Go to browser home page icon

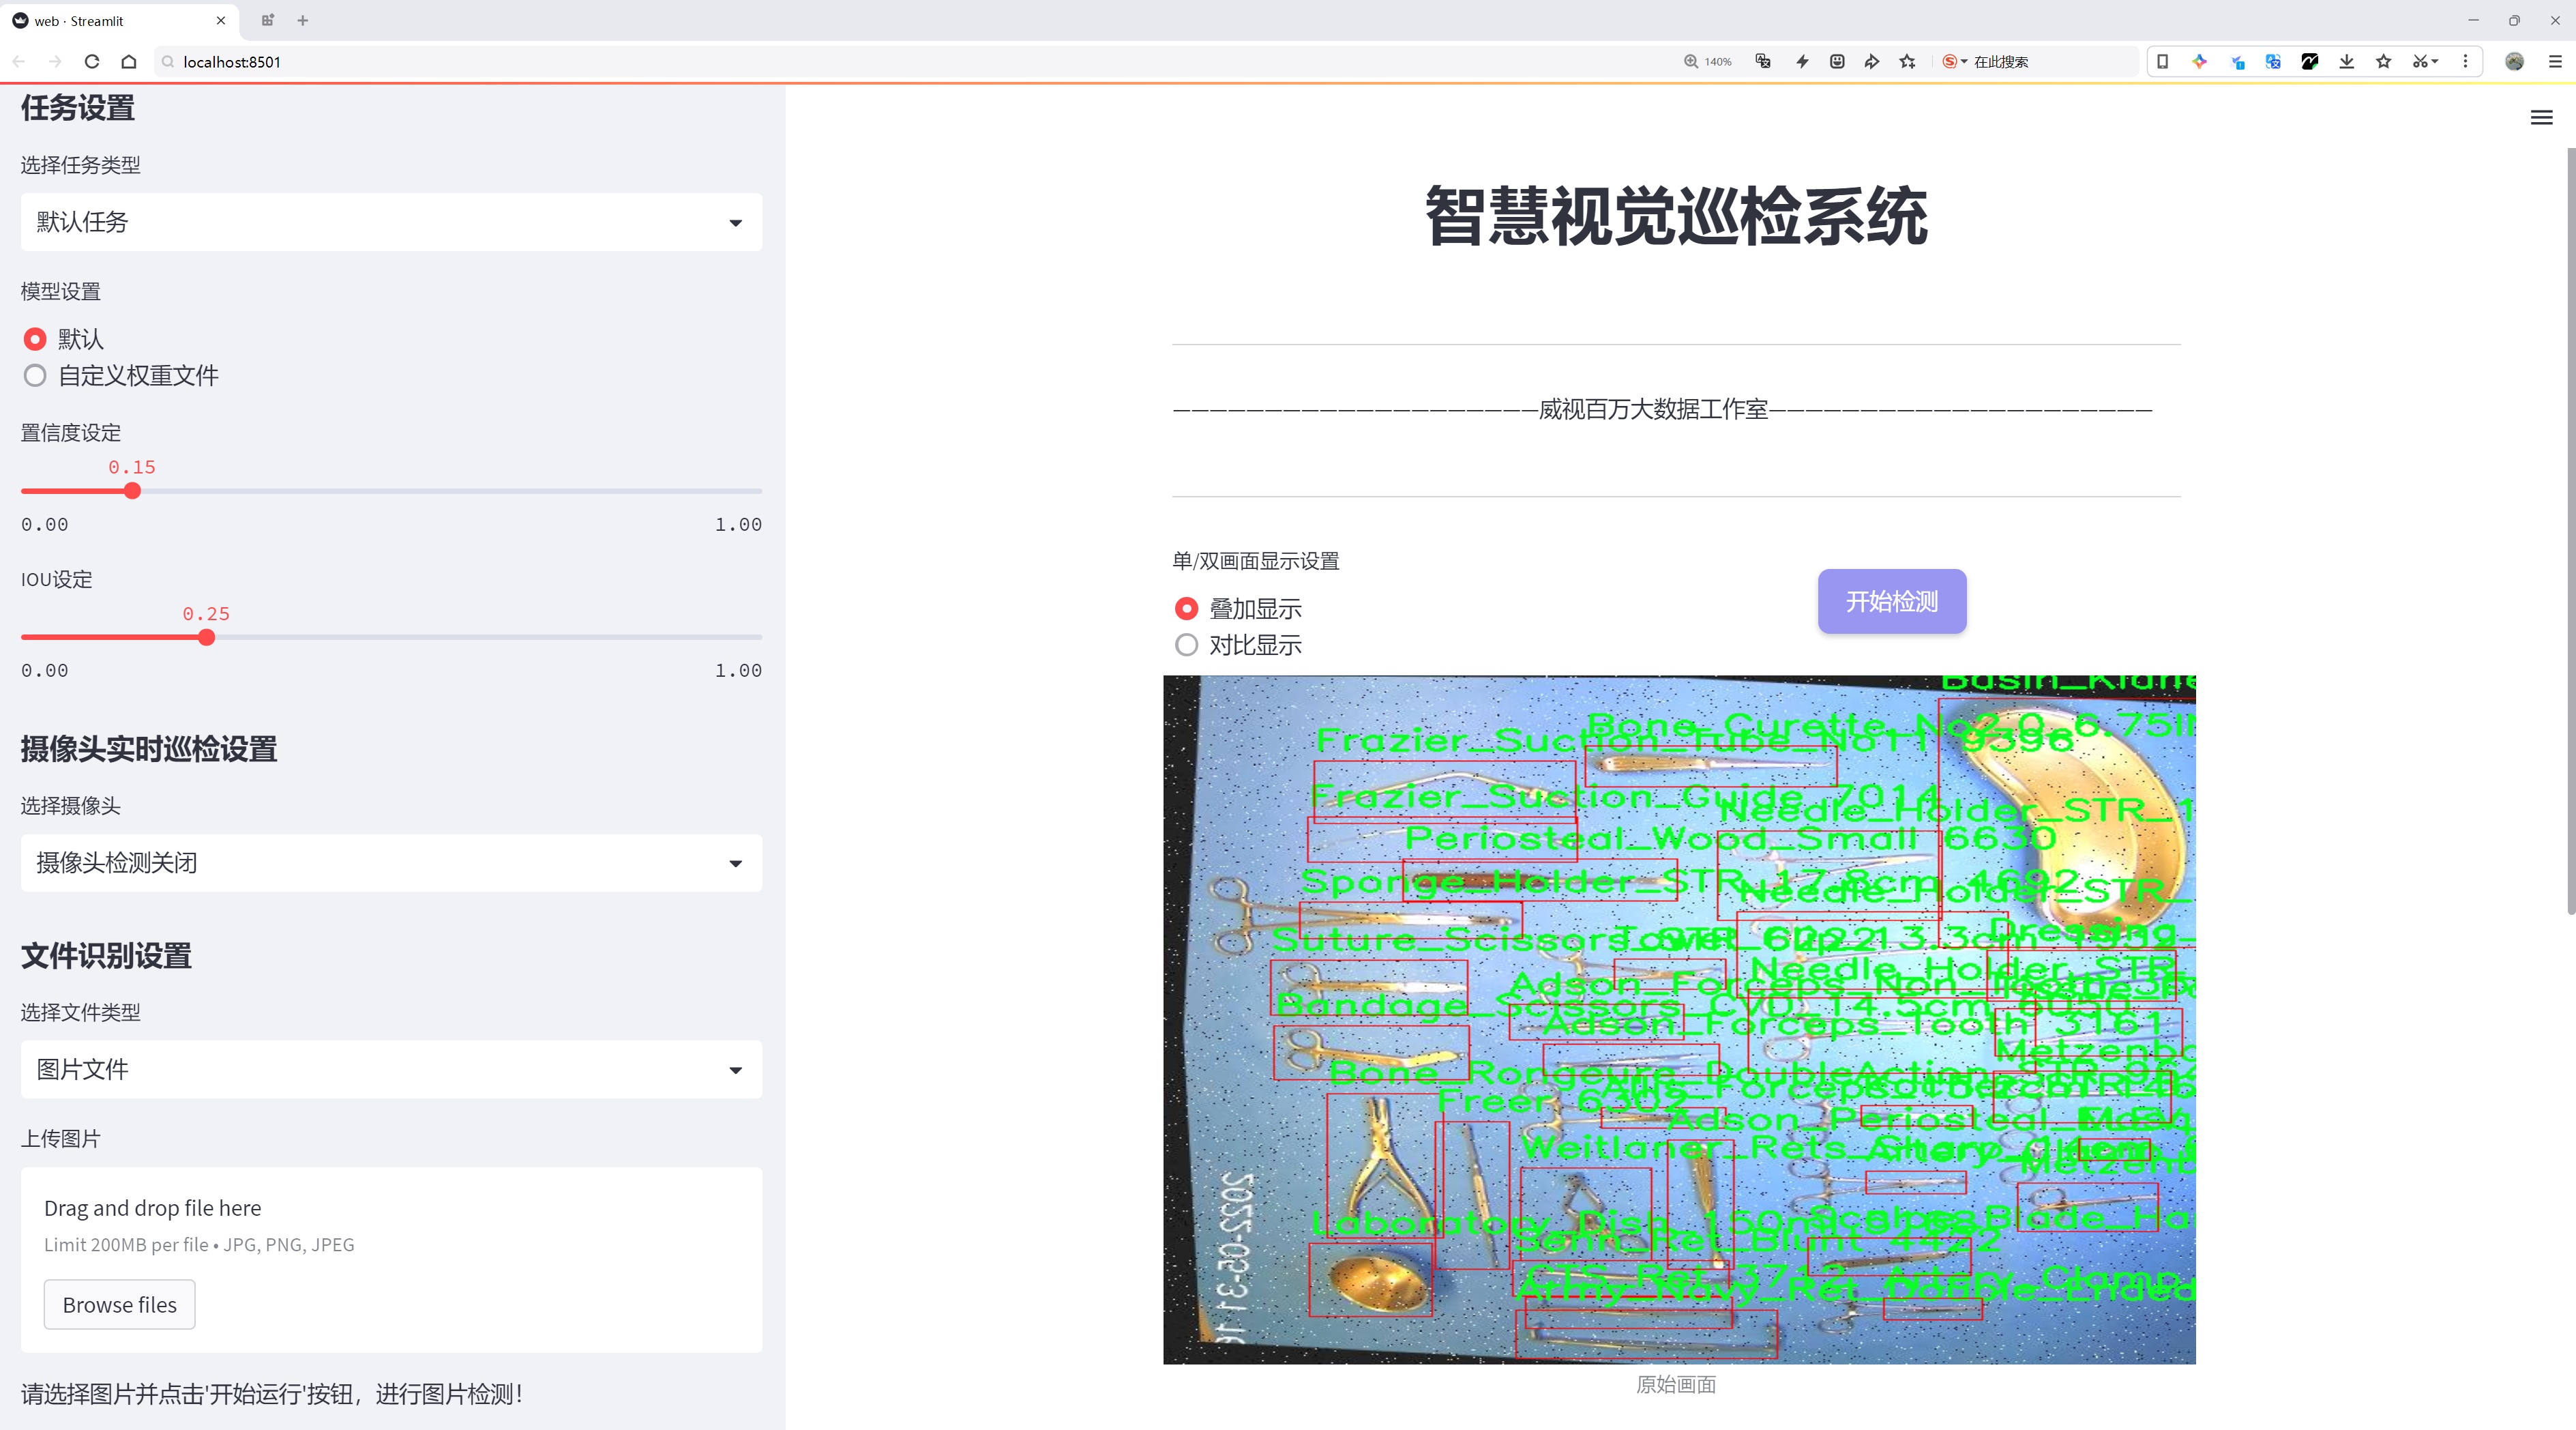(129, 62)
